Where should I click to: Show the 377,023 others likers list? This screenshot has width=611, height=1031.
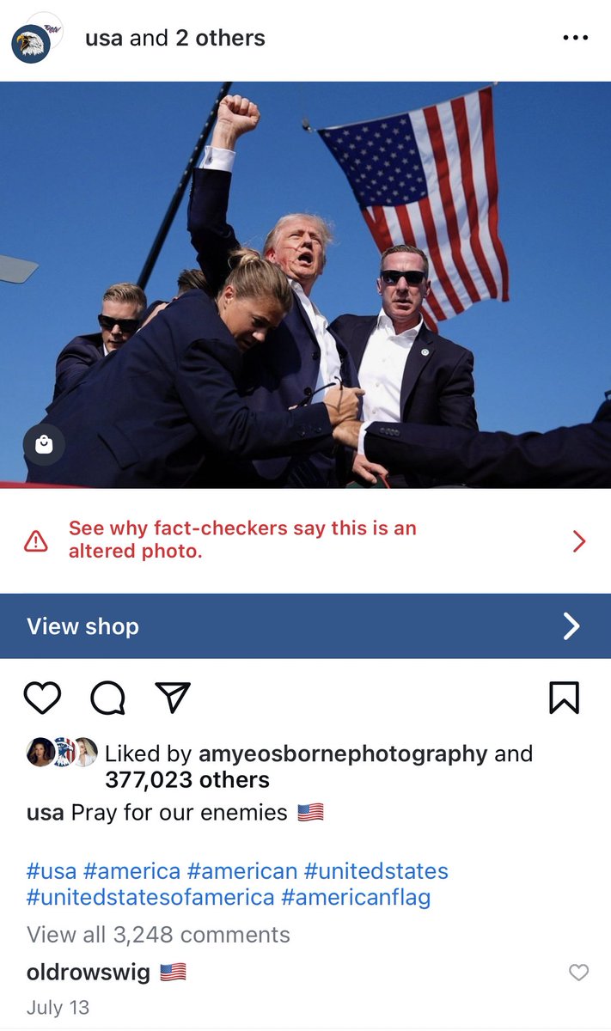[x=187, y=779]
